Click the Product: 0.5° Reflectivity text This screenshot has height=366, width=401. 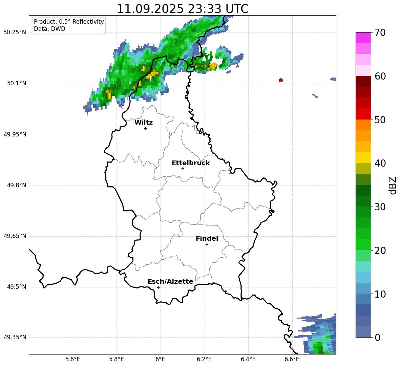(69, 22)
